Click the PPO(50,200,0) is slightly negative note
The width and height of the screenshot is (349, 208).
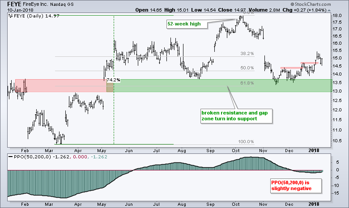coord(296,186)
